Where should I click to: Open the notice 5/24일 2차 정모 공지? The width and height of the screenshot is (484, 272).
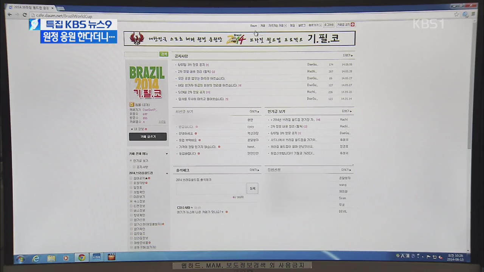[191, 92]
